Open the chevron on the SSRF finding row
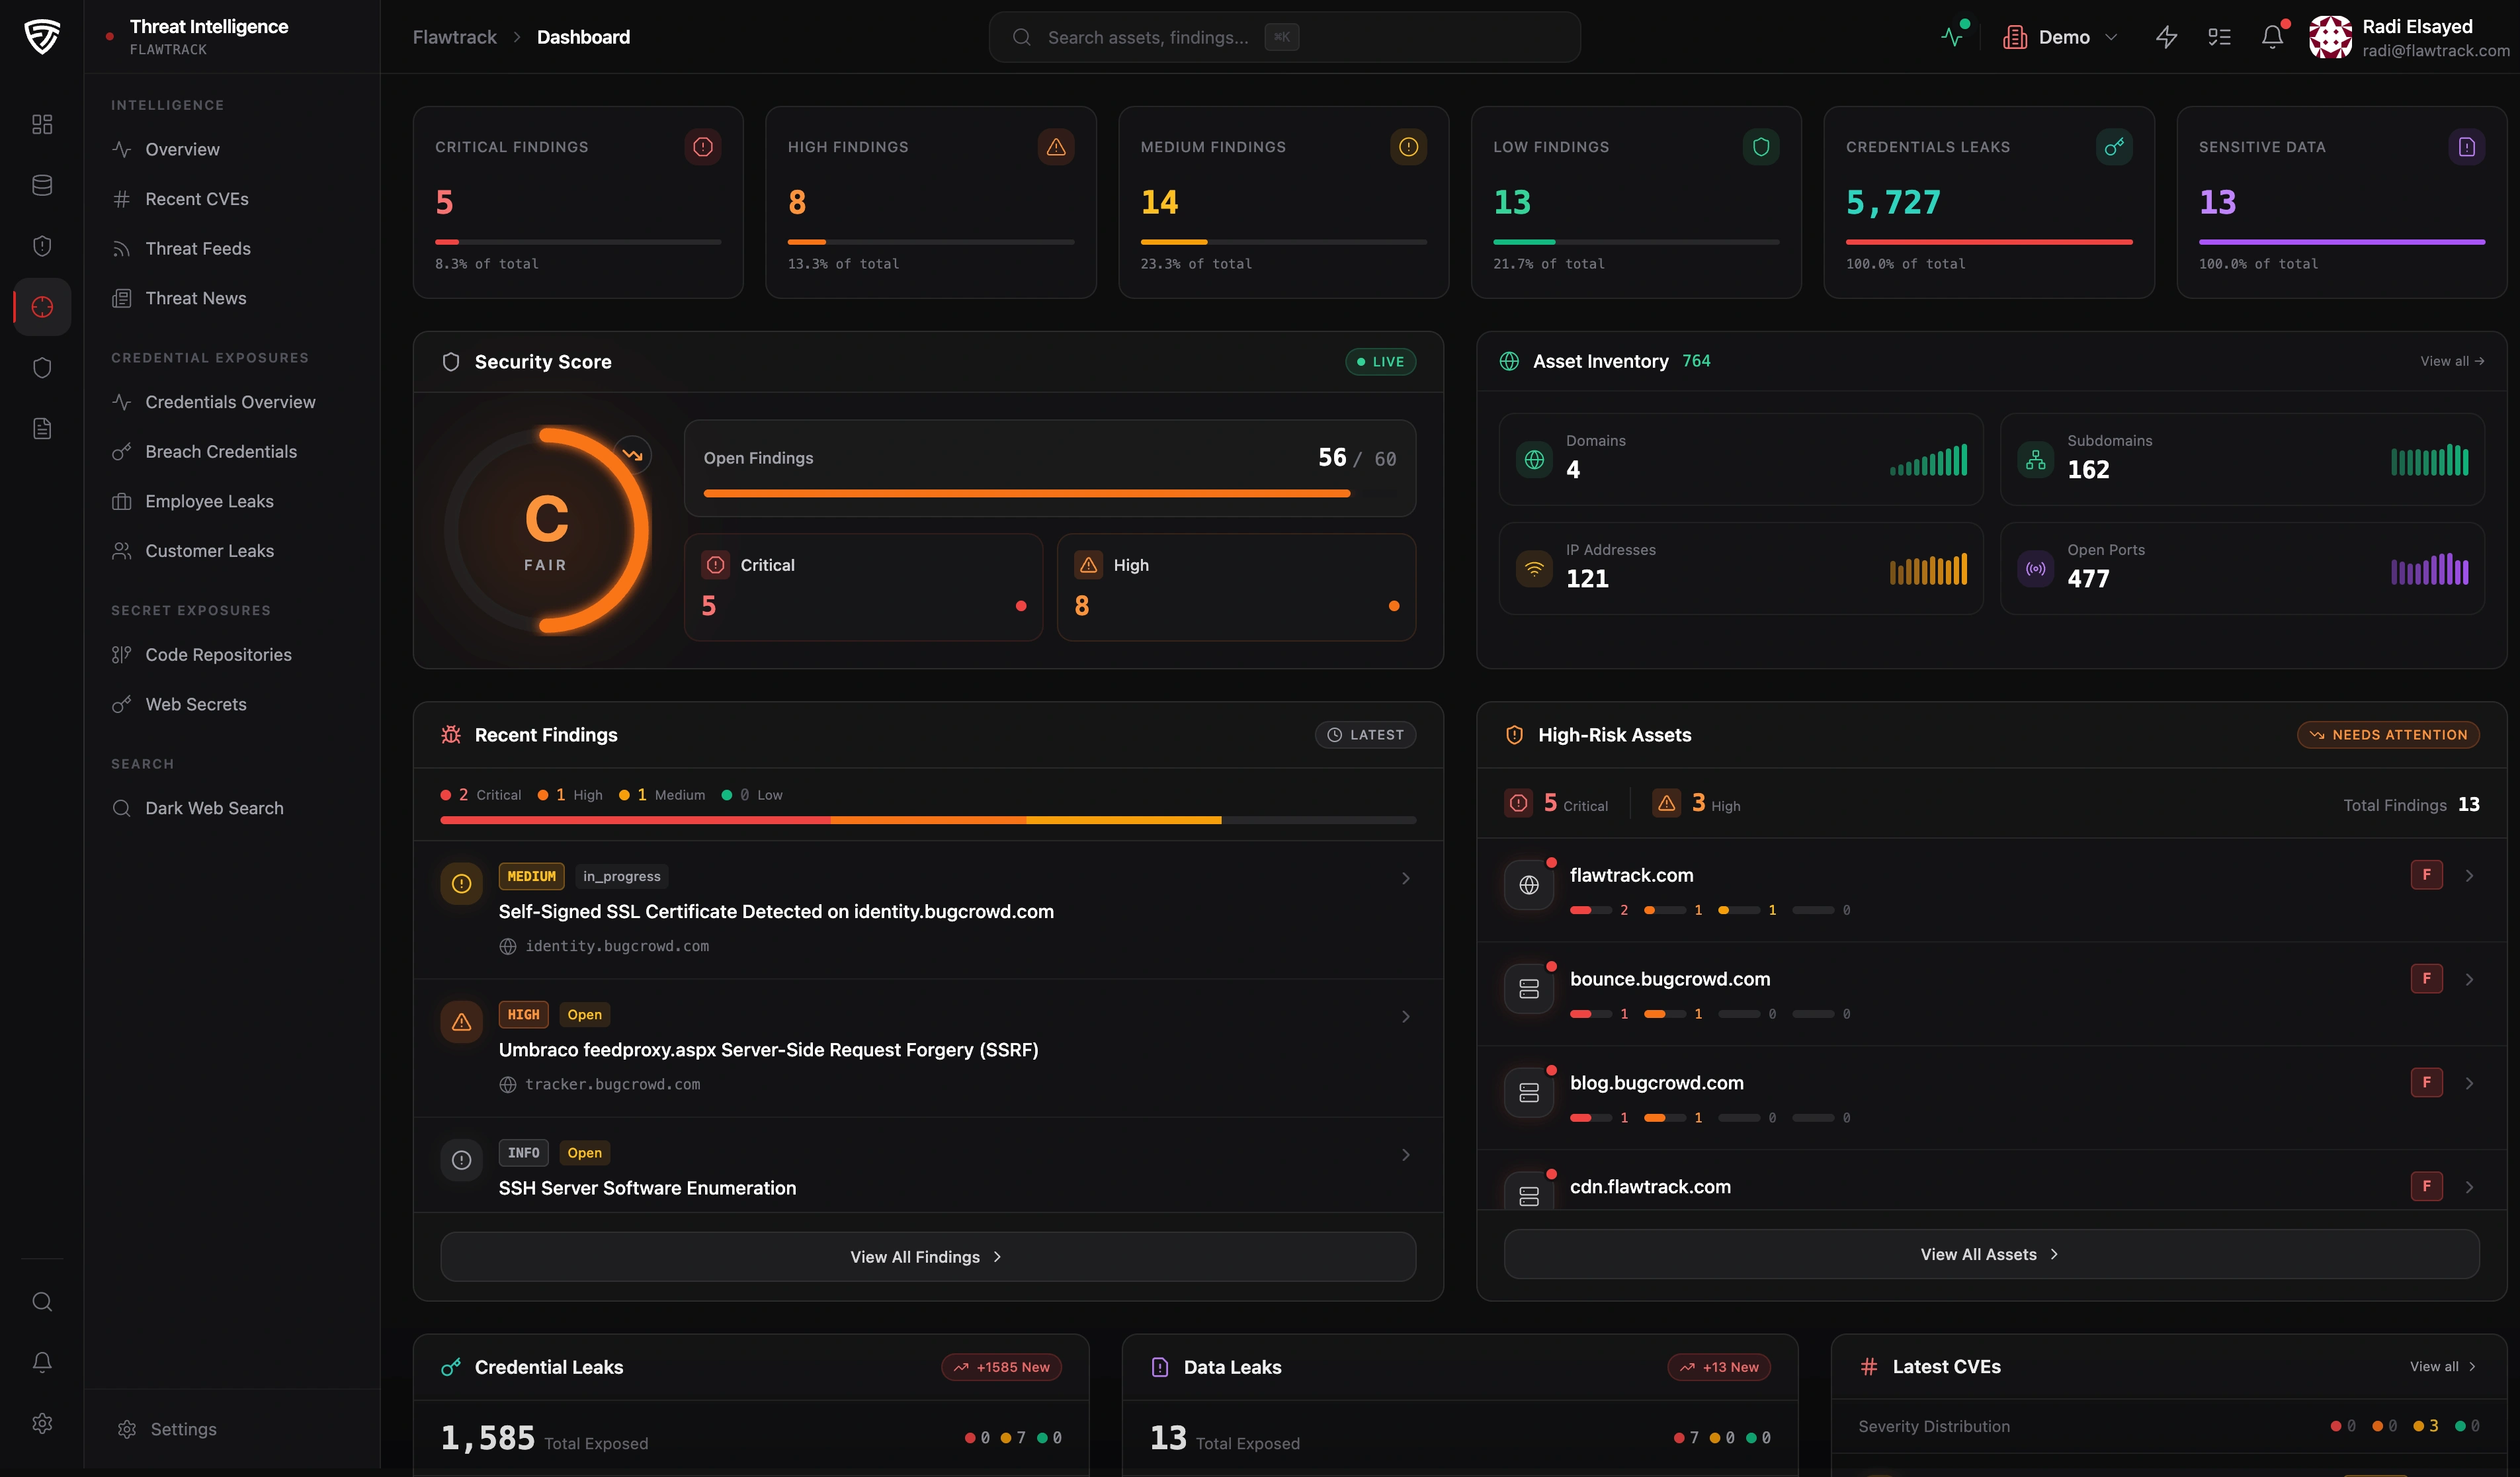2520x1477 pixels. tap(1406, 1016)
